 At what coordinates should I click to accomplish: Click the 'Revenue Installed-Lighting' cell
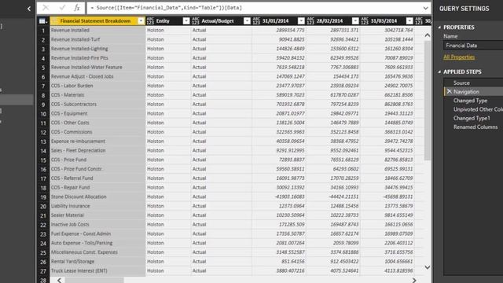pyautogui.click(x=97, y=49)
